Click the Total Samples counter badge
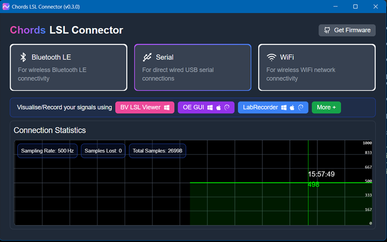Image resolution: width=387 pixels, height=242 pixels. tap(157, 151)
